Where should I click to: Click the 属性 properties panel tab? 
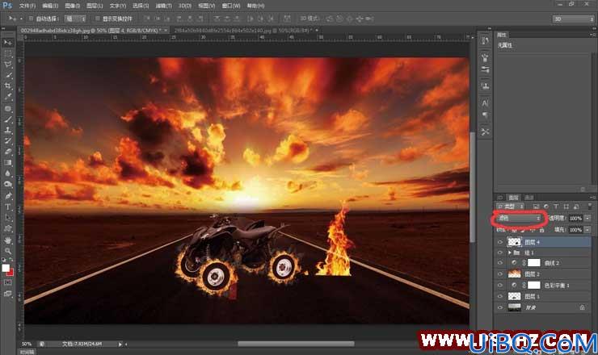pos(502,35)
